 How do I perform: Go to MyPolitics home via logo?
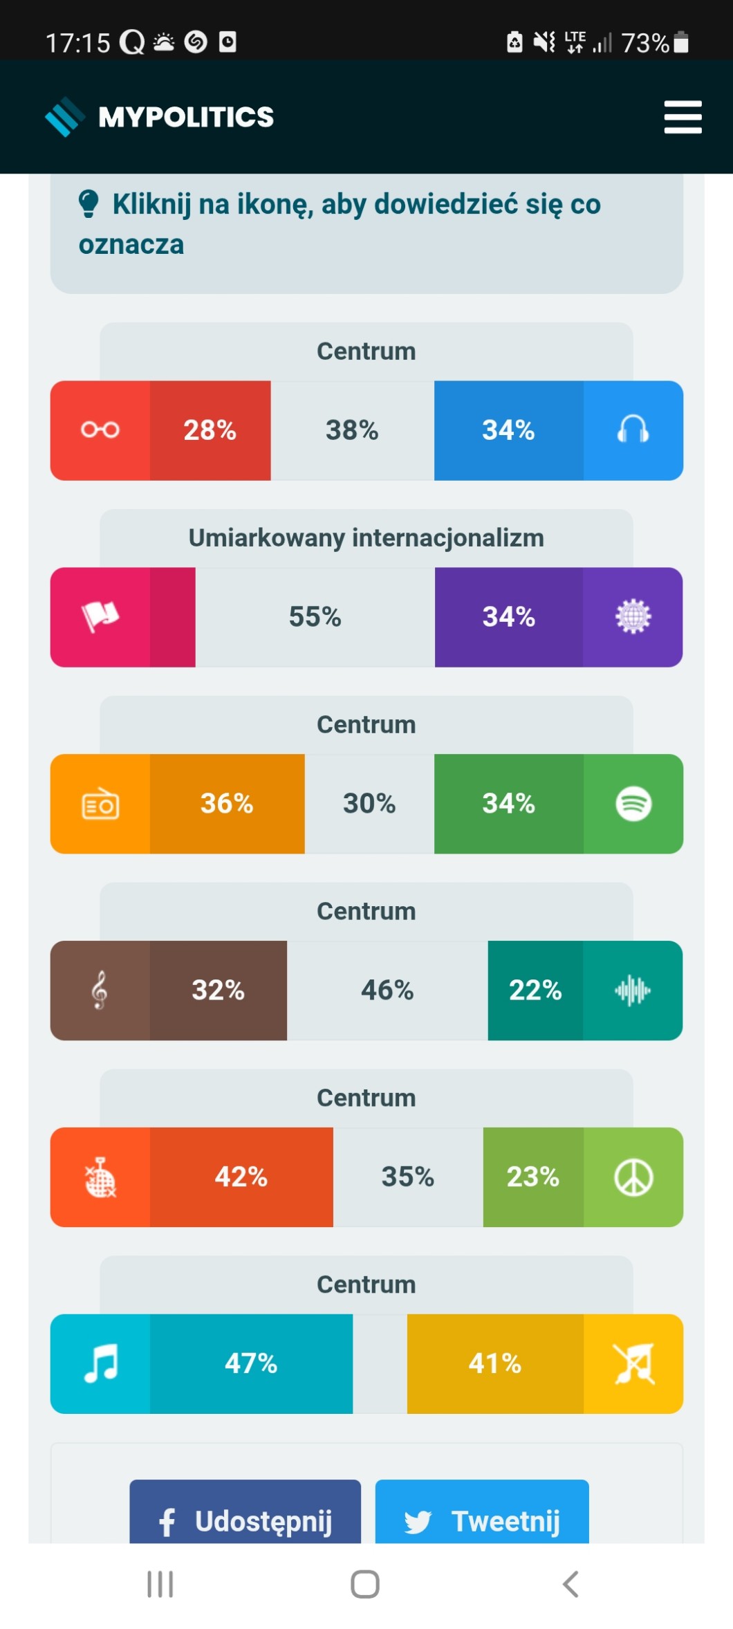point(160,117)
